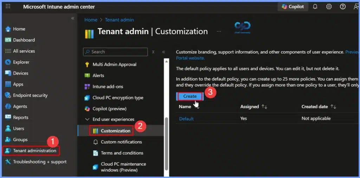Click the Create button

(x=190, y=96)
